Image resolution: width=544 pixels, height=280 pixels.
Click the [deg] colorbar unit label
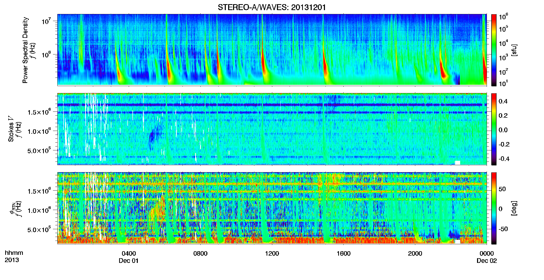point(514,208)
